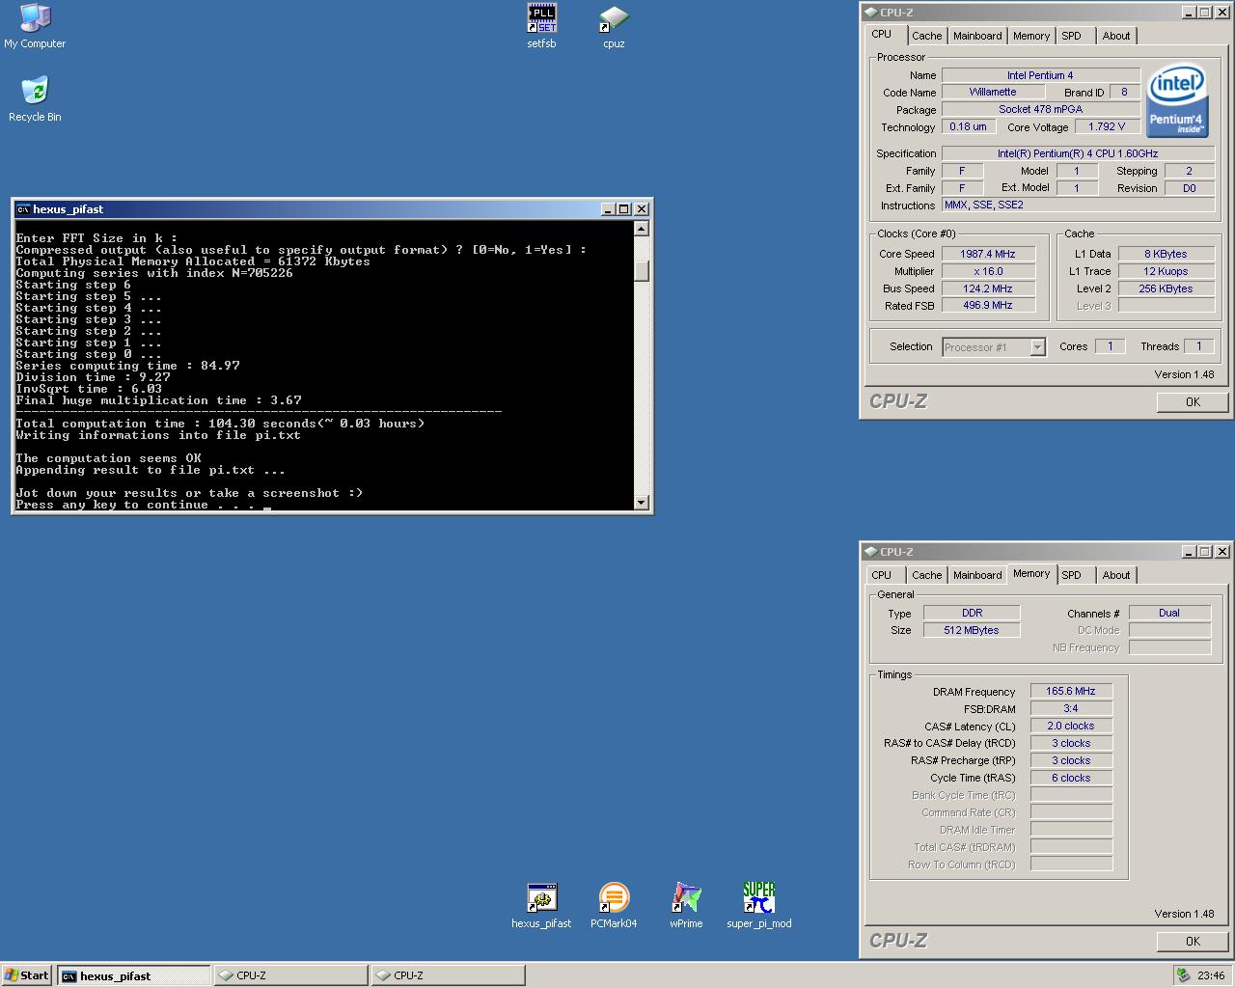Click the hexus_pifast console window title icon

pos(22,209)
